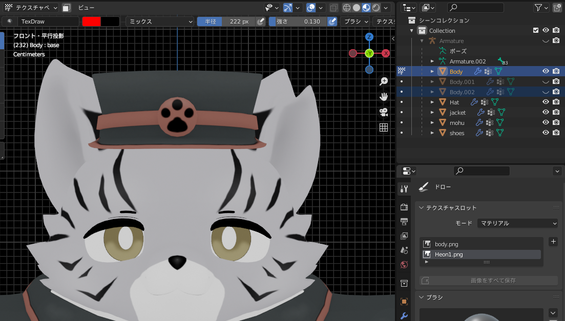Toggle strength pen pressure button
The height and width of the screenshot is (321, 565).
[x=332, y=22]
